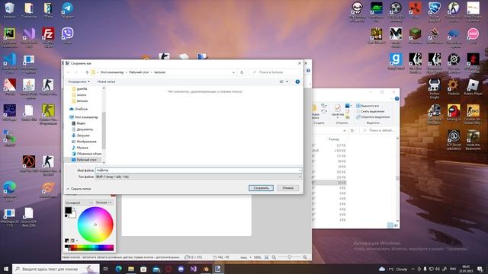
Task: Click the Windows Start button
Action: (x=6, y=269)
